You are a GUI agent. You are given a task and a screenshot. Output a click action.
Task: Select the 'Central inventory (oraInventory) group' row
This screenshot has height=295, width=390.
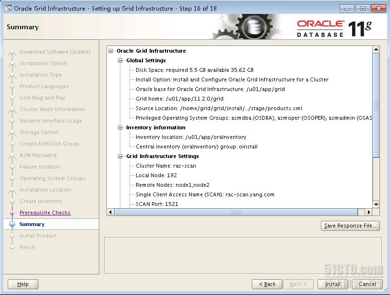click(197, 147)
